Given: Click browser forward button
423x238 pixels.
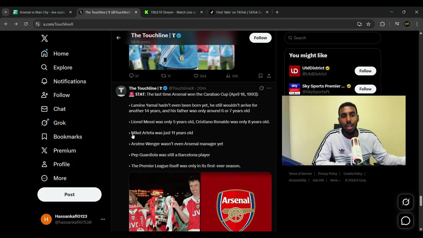Looking at the screenshot, I should [16, 24].
